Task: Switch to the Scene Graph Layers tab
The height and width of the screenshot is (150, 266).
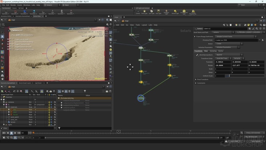Action: [x=25, y=83]
